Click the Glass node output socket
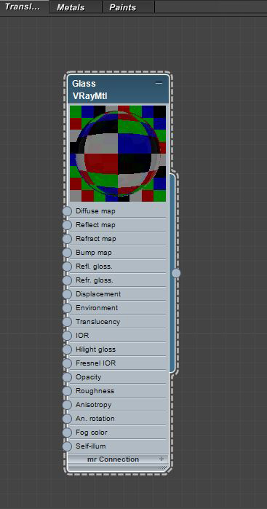The image size is (267, 509). tap(176, 273)
